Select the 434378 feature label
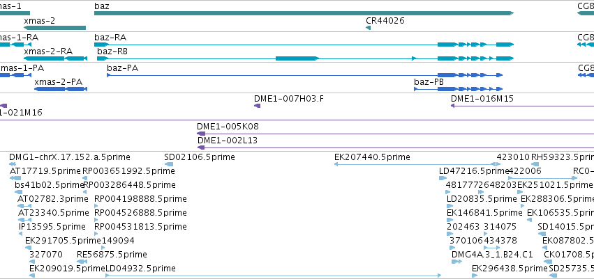The image size is (594, 279). (x=500, y=241)
